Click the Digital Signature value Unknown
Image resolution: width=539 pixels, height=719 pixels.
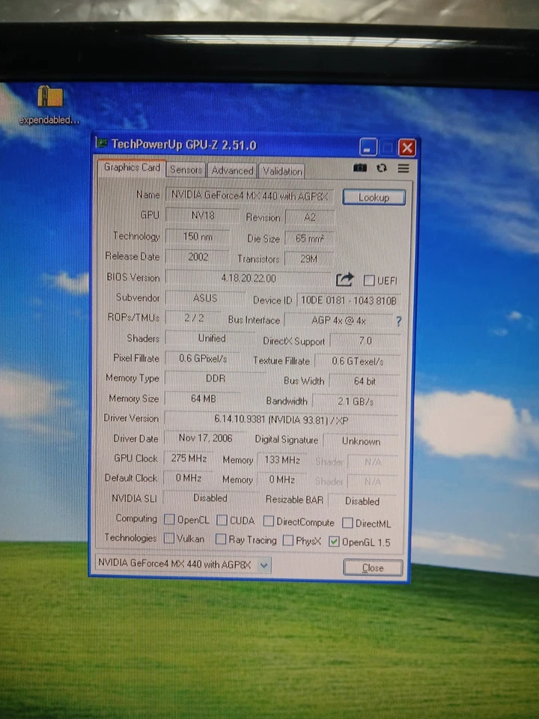(x=361, y=441)
